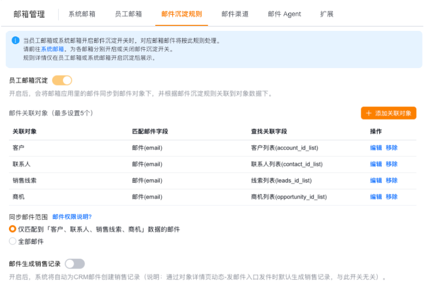Click the 商机列表(opportunity_id_list) cell

(289, 197)
